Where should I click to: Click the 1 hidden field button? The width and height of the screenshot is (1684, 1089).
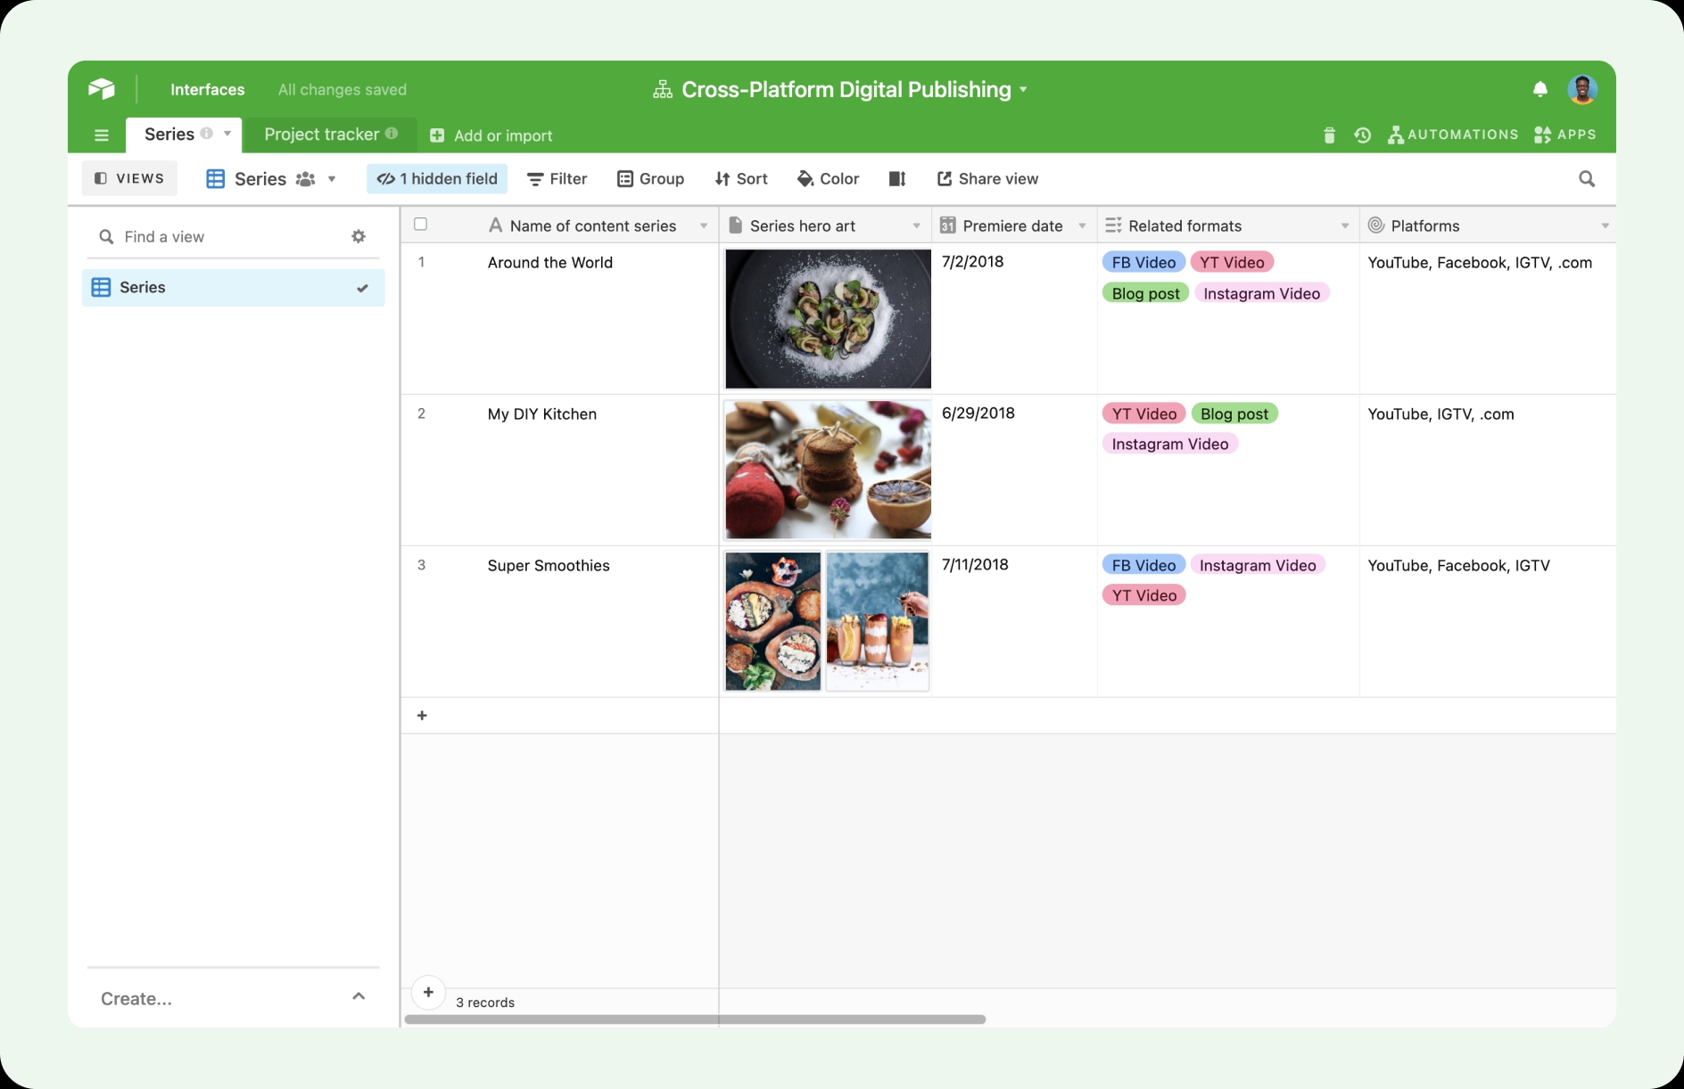pyautogui.click(x=437, y=179)
